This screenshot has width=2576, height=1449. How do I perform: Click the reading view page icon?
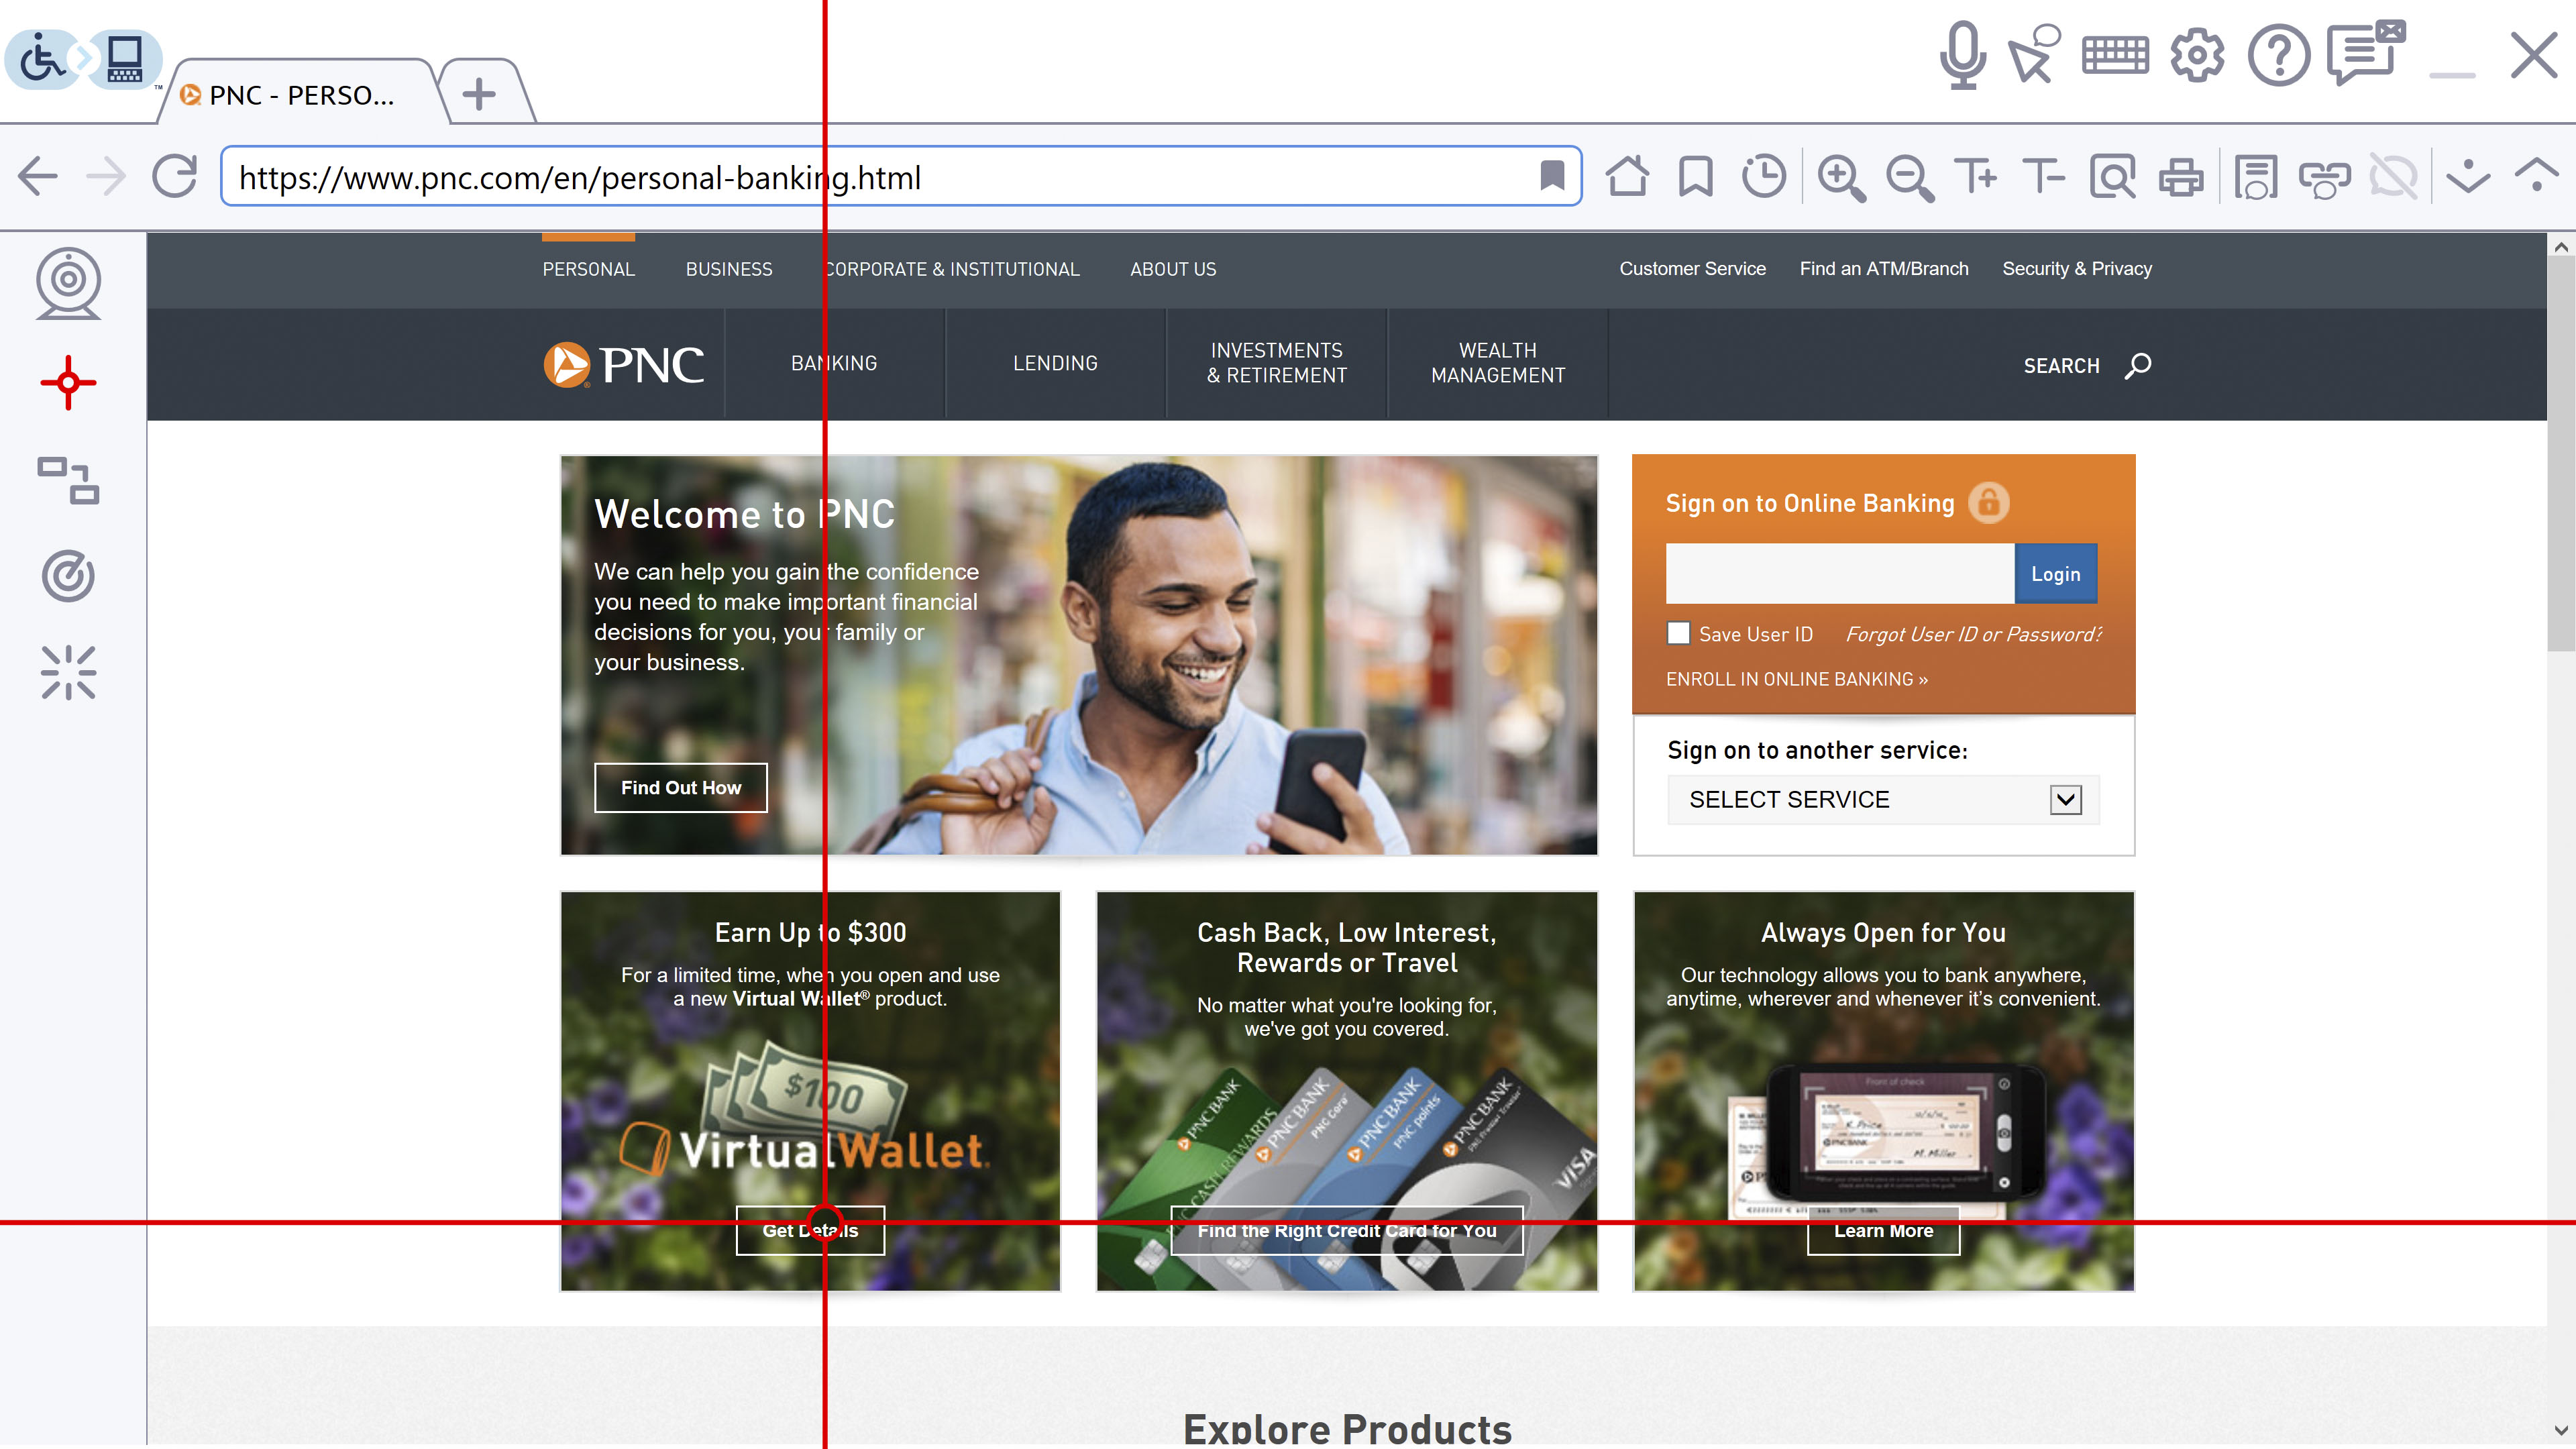coord(2256,178)
